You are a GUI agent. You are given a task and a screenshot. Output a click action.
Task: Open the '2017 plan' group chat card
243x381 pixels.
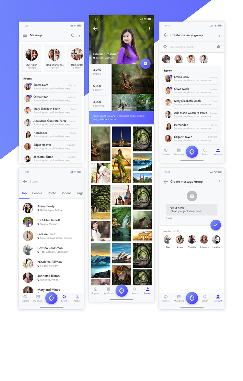(32, 57)
